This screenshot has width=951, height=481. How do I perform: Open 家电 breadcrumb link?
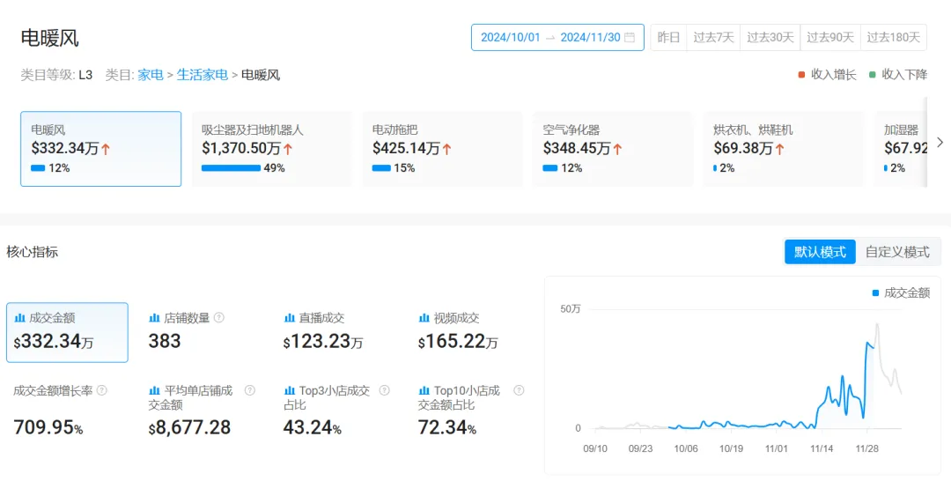[x=151, y=75]
